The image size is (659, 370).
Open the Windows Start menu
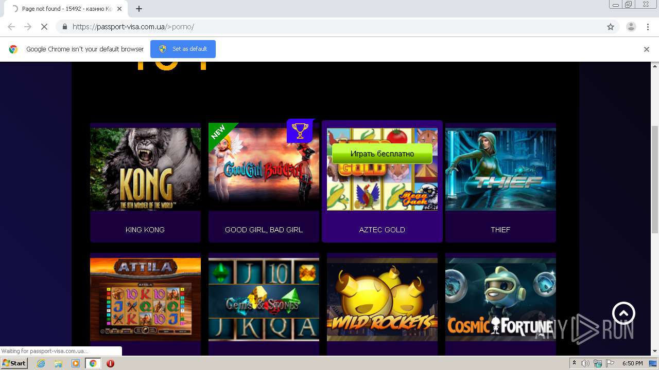point(14,363)
